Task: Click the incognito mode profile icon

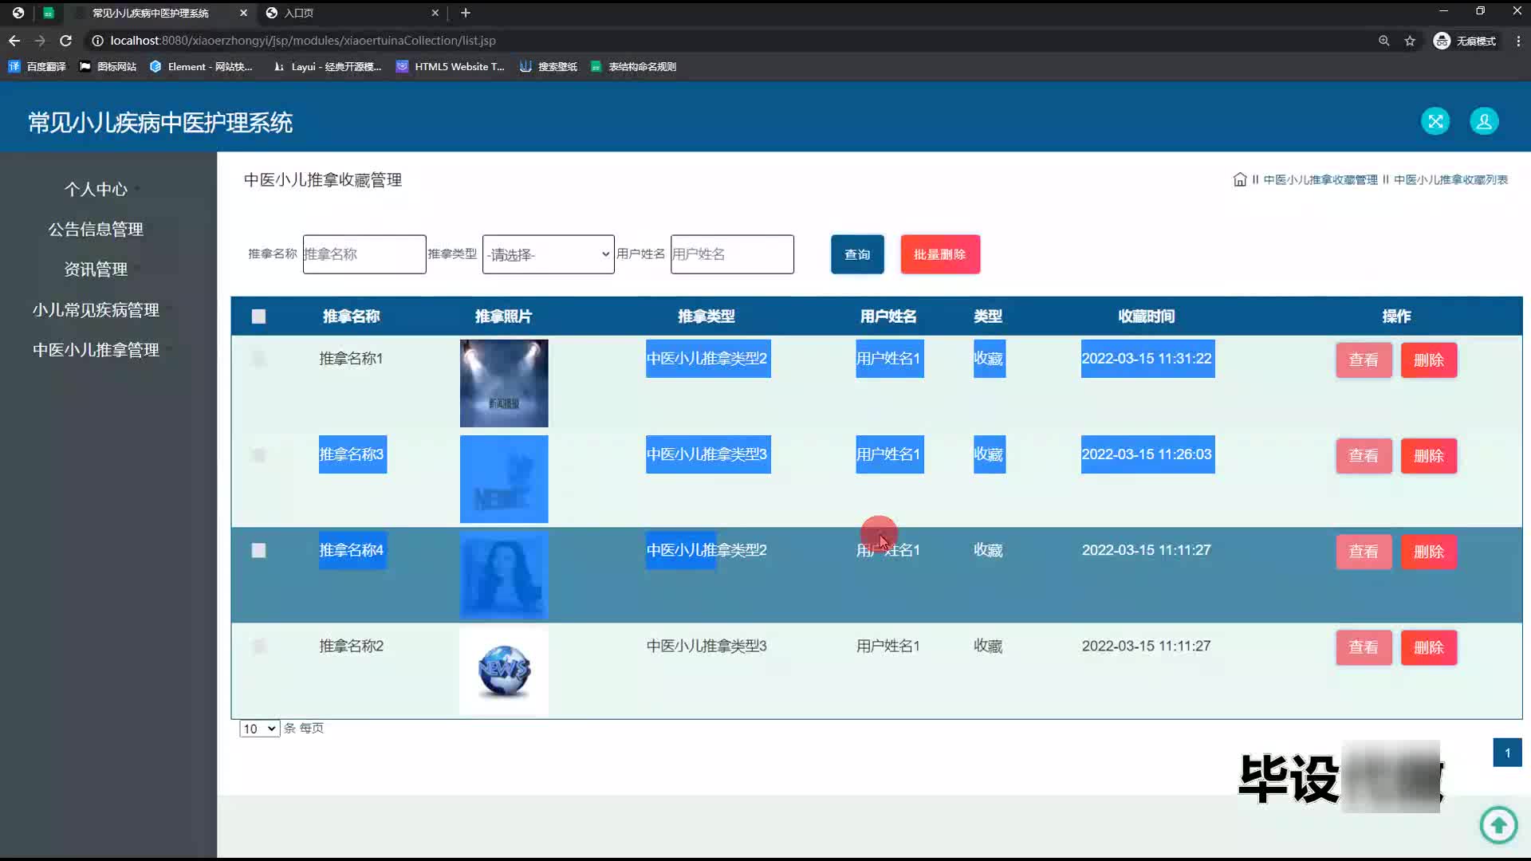Action: 1465,41
